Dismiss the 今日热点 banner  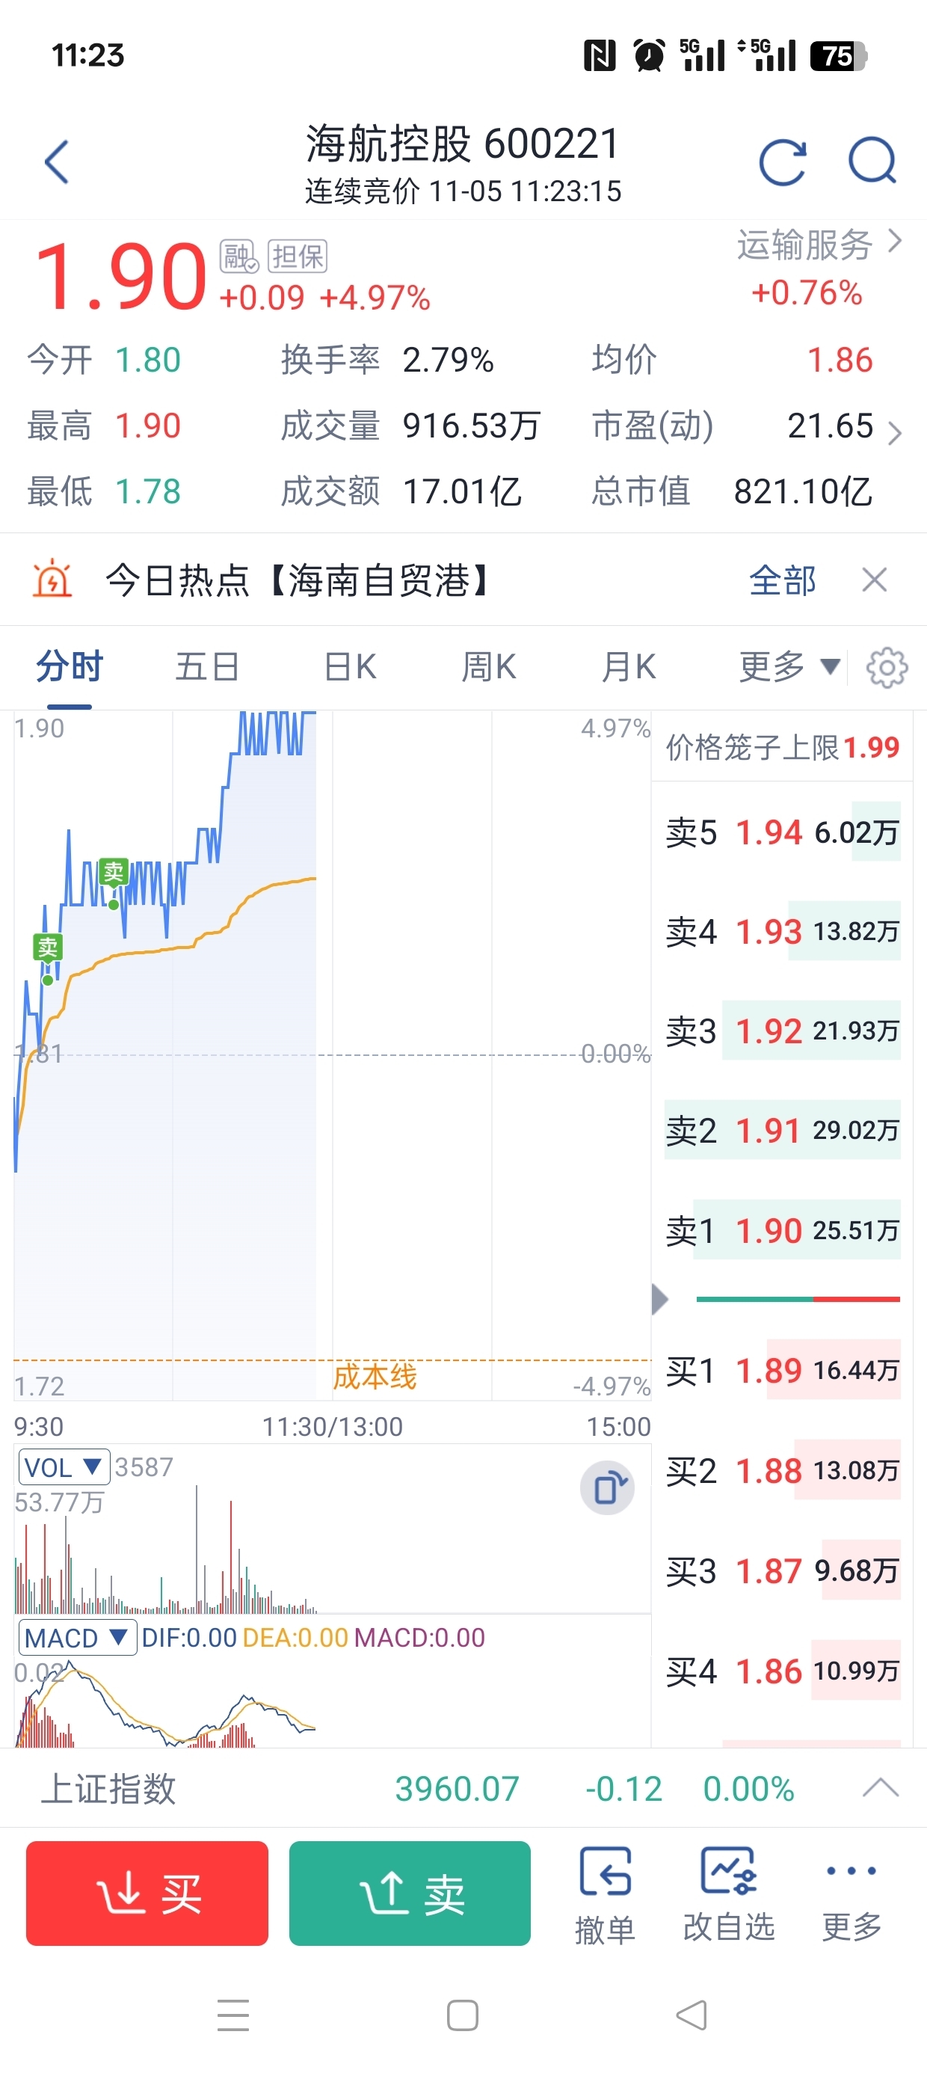(874, 580)
